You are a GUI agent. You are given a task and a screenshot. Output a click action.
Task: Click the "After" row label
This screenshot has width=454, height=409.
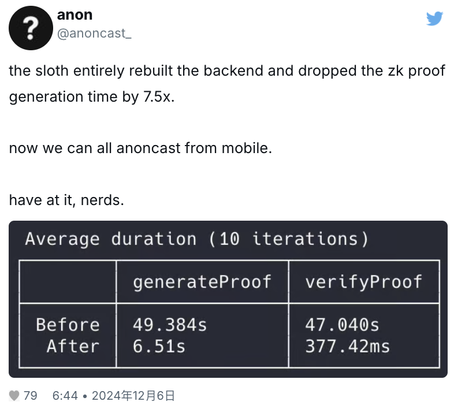(73, 346)
